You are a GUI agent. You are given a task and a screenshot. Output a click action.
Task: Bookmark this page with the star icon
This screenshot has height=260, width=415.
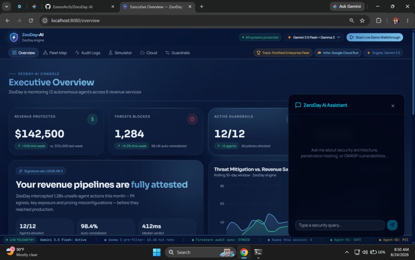(x=362, y=21)
